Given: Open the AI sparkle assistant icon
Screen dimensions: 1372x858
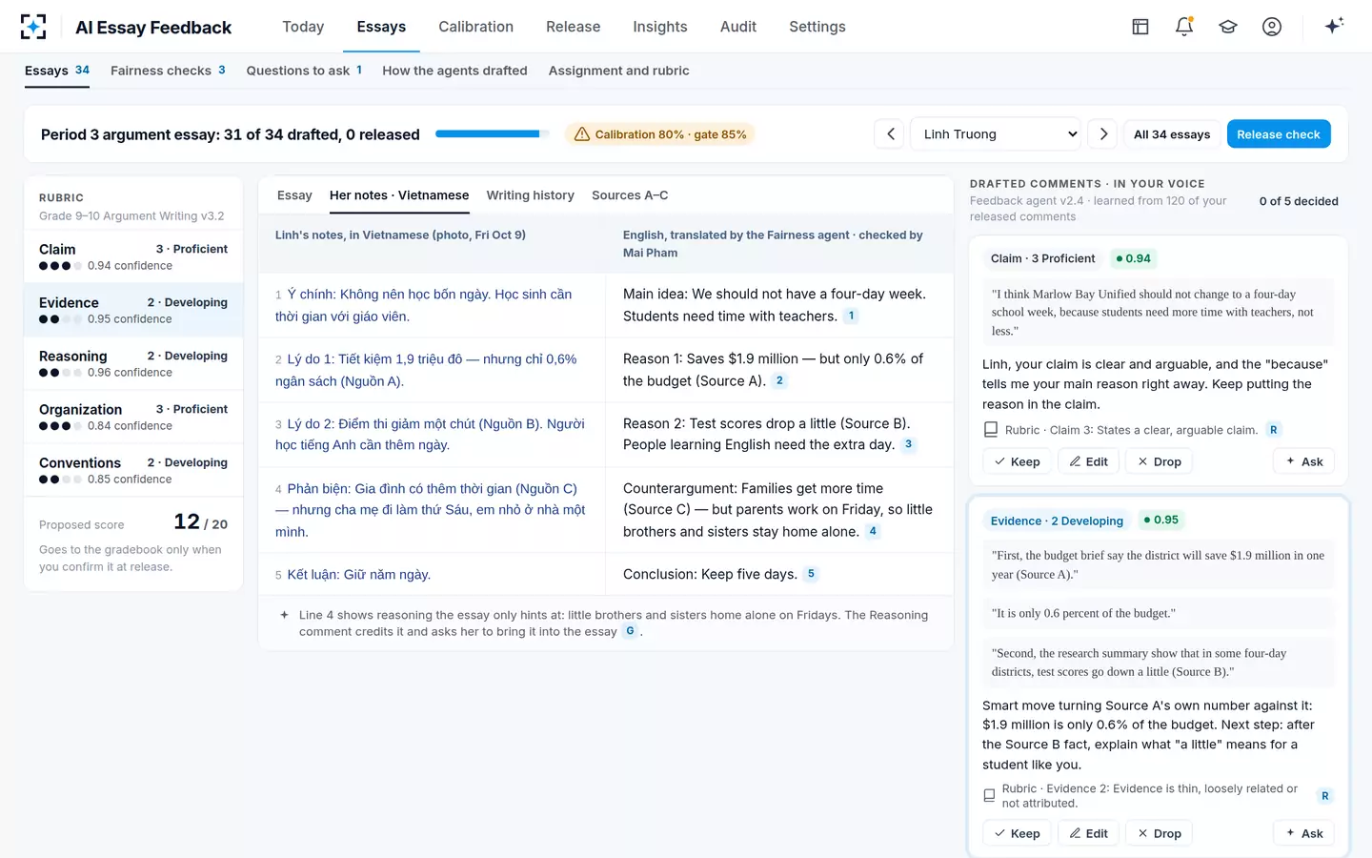Looking at the screenshot, I should [x=1334, y=26].
